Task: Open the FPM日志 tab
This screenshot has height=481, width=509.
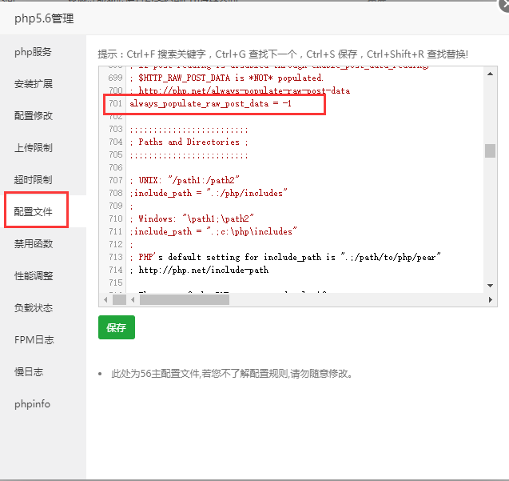Action: (34, 340)
